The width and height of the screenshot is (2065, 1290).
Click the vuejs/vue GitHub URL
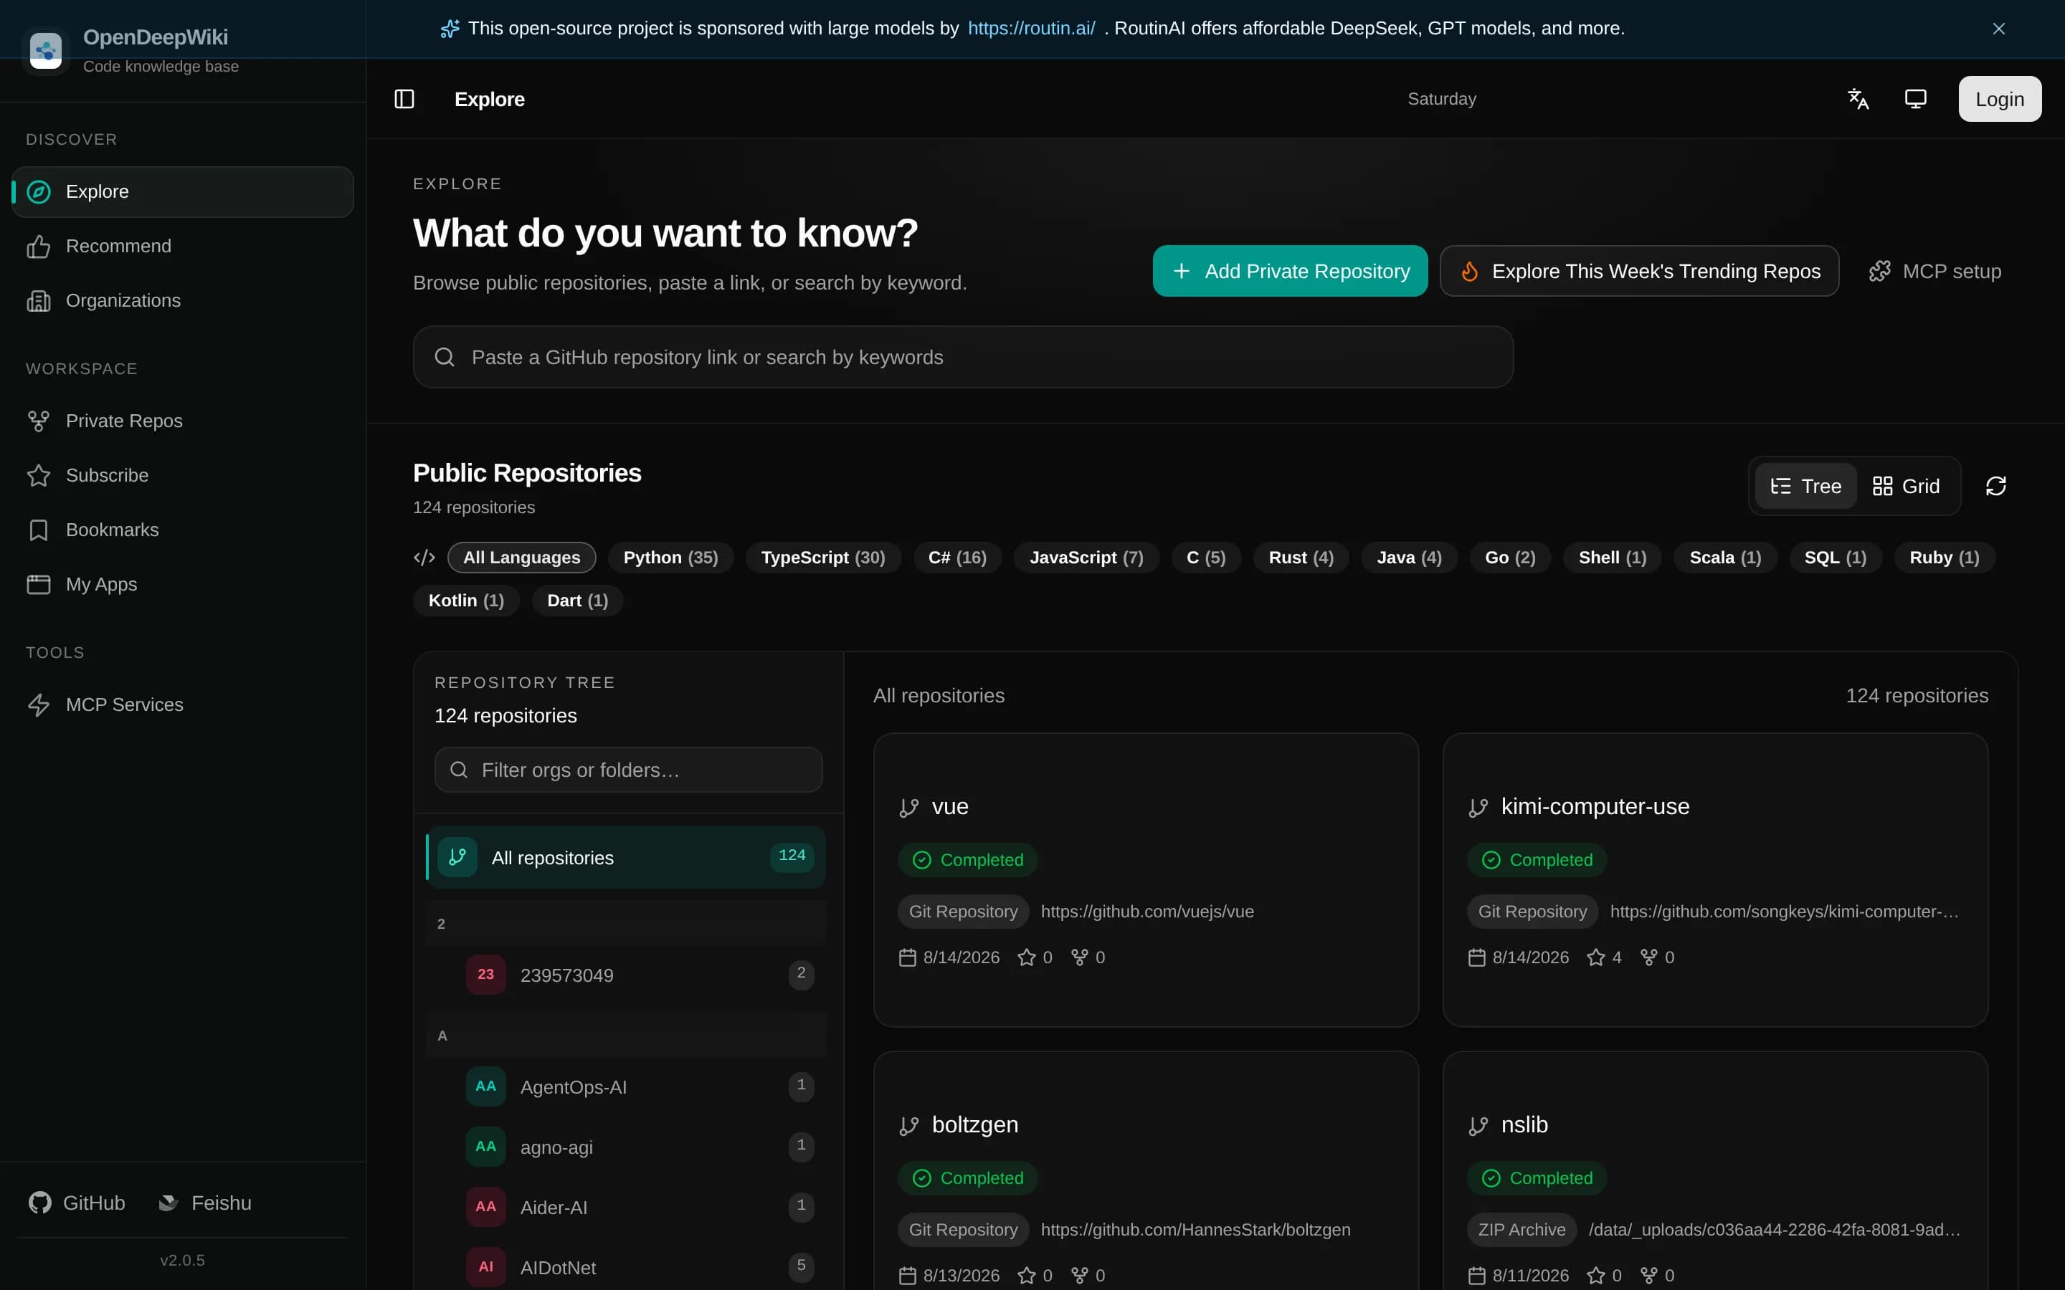1147,911
